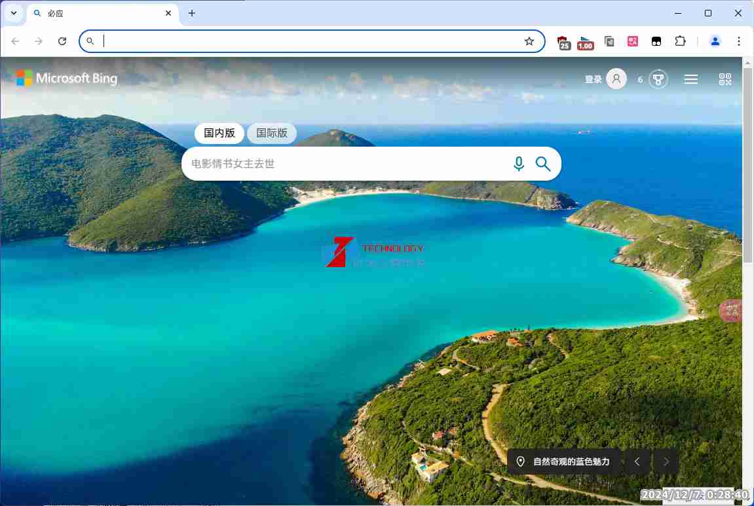Switch to 国际版 search mode

click(272, 133)
